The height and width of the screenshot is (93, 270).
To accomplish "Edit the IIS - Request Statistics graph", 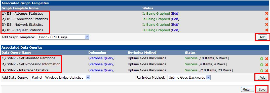I will [175, 30].
